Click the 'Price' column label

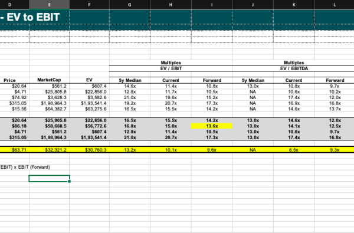(x=9, y=80)
